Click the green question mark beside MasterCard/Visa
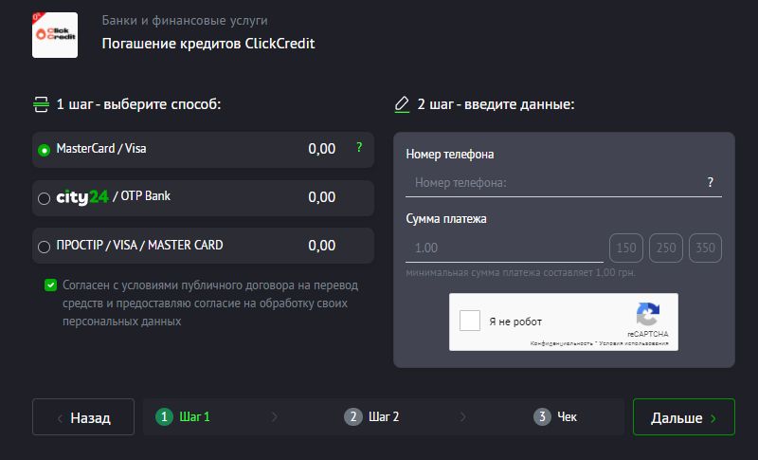The image size is (758, 460). (x=359, y=148)
